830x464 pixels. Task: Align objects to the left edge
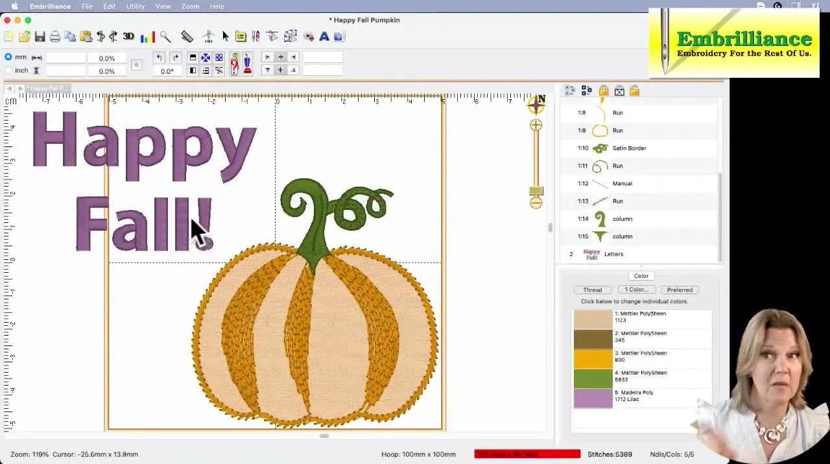(267, 57)
